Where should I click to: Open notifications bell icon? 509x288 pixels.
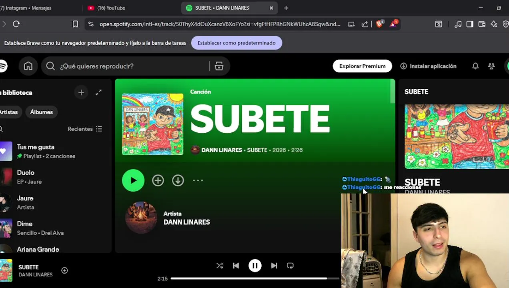pos(475,66)
